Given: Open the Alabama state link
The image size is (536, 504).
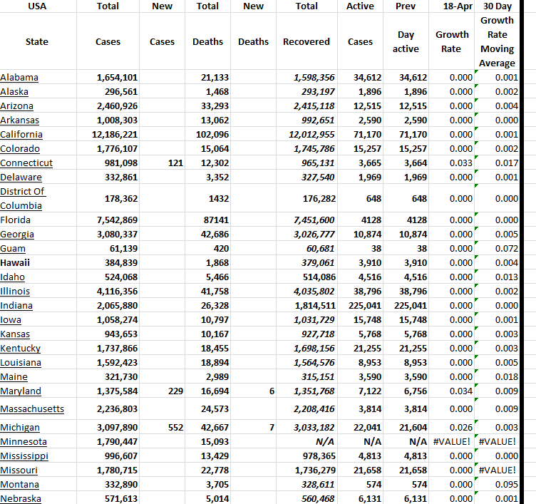Looking at the screenshot, I should tap(19, 78).
